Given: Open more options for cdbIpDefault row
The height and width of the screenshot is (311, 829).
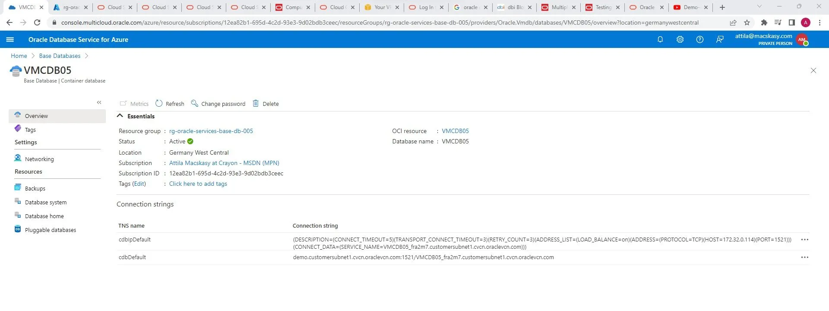Looking at the screenshot, I should click(805, 240).
